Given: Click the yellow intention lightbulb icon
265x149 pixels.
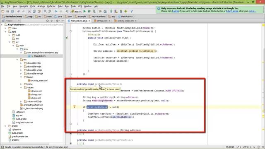Looking at the screenshot, I should point(75,106).
